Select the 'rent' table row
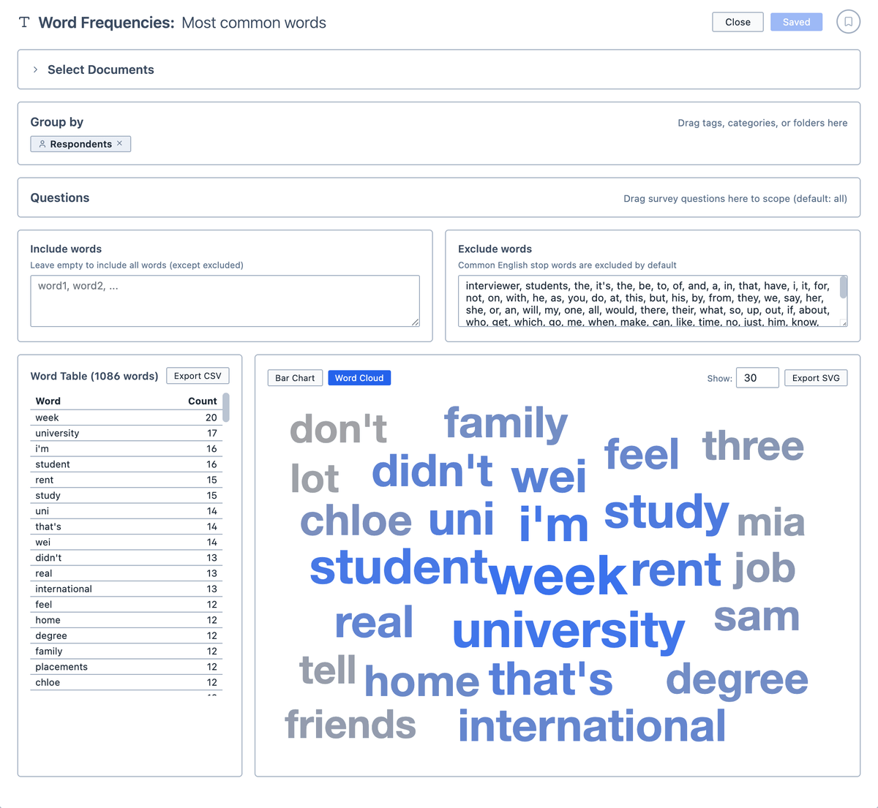 point(126,480)
